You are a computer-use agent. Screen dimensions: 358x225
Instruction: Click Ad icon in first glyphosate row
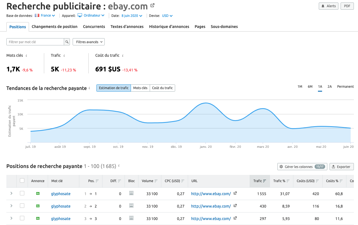point(38,194)
